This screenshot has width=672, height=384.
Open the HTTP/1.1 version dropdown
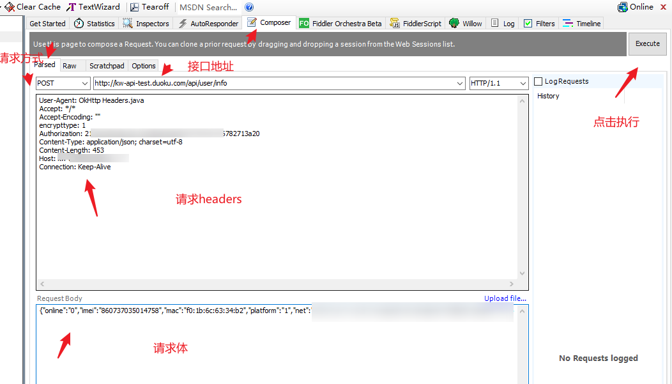524,83
